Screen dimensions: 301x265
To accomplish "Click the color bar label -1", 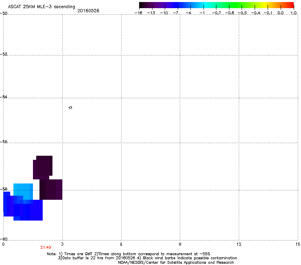I will pos(202,13).
